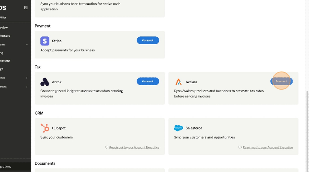Expand the sidebar chevron above the Revenue item
This screenshot has height=172, width=309.
[27, 45]
